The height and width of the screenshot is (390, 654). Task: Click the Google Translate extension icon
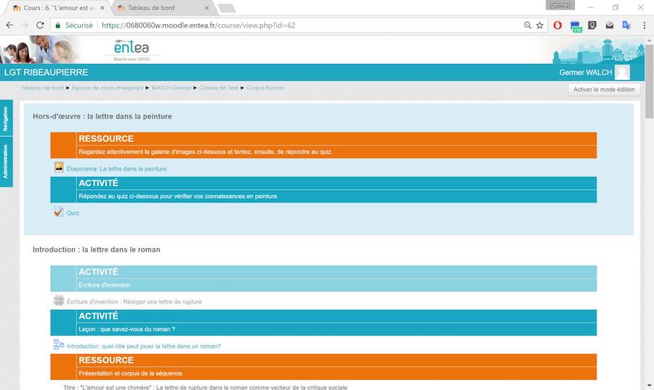(626, 25)
